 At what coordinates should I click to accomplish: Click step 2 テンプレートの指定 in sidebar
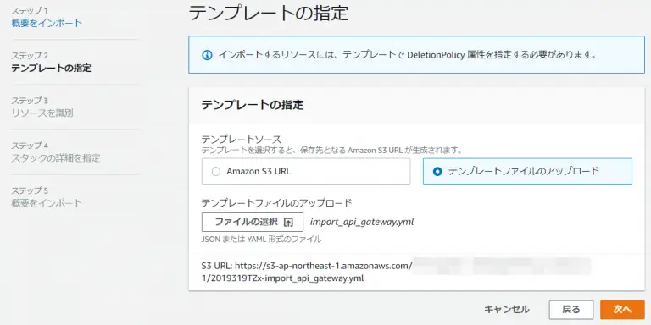click(51, 68)
